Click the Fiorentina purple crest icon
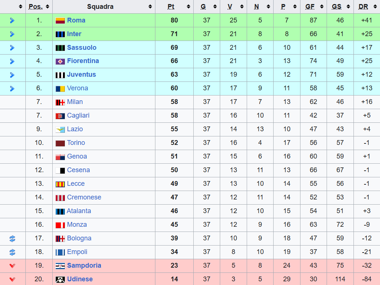The image size is (380, 285). coord(60,62)
